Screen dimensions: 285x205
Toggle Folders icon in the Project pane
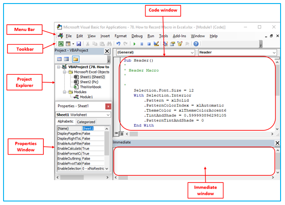point(76,59)
